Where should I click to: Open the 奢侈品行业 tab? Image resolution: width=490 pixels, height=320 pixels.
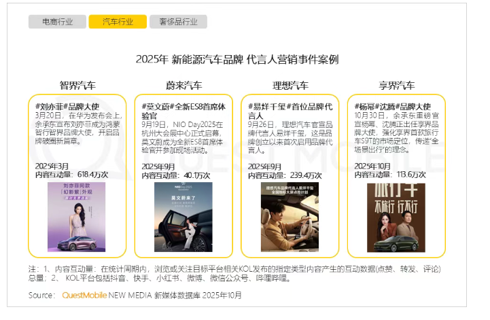coord(178,22)
